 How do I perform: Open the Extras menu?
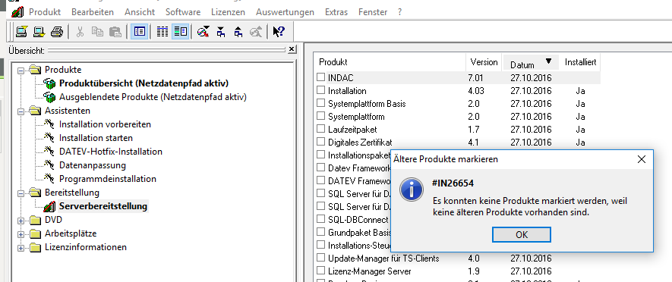(336, 12)
